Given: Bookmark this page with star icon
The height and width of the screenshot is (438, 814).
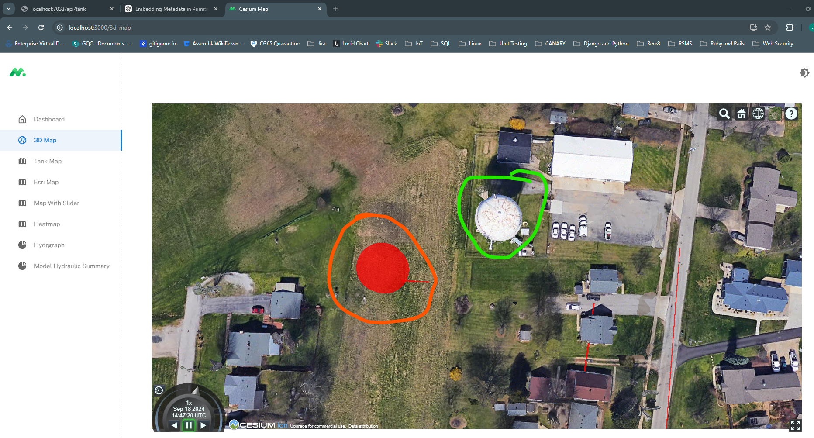Looking at the screenshot, I should click(x=768, y=28).
